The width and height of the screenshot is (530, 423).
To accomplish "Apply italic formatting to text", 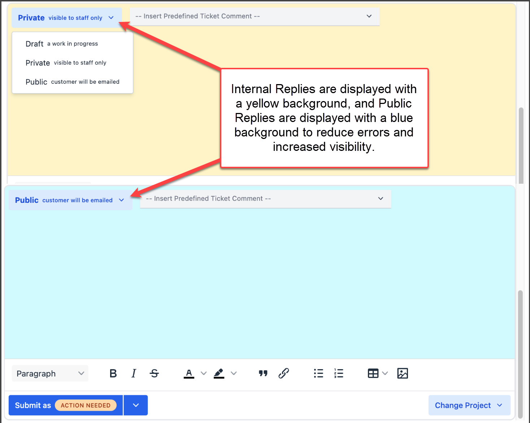I will 134,374.
